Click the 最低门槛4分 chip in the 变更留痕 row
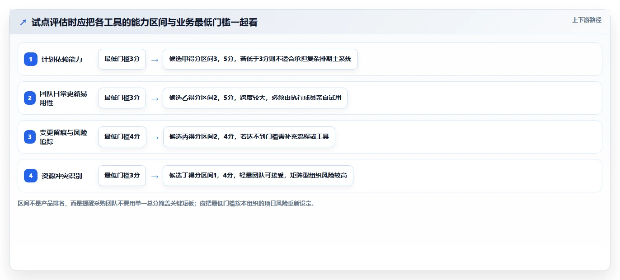Viewport: 620px width, 280px height. [122, 137]
